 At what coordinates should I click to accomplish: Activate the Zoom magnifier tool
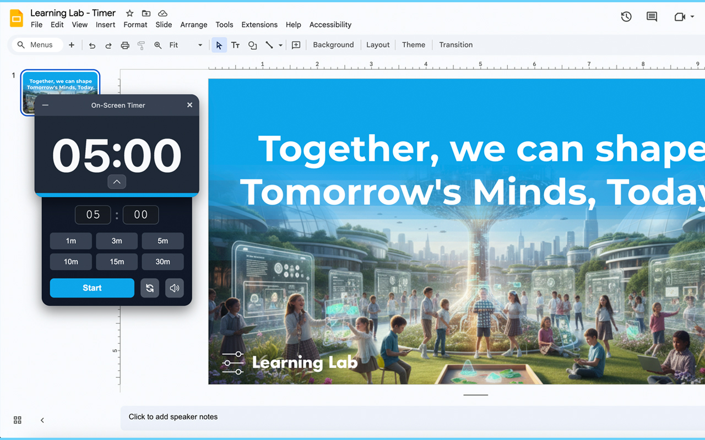coord(158,45)
